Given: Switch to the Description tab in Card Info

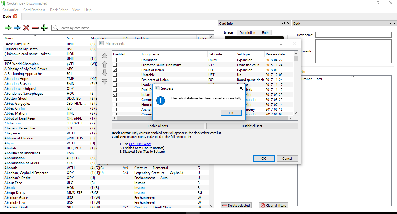Looking at the screenshot, I should tap(247, 33).
